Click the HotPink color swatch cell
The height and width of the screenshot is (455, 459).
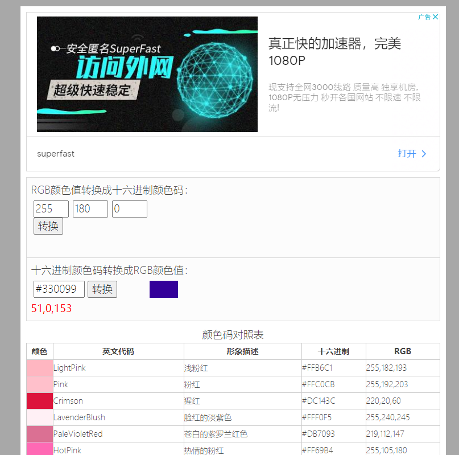click(40, 449)
